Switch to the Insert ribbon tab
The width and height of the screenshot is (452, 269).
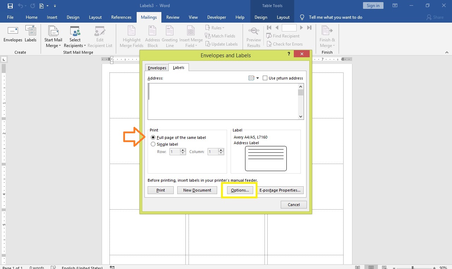click(52, 17)
